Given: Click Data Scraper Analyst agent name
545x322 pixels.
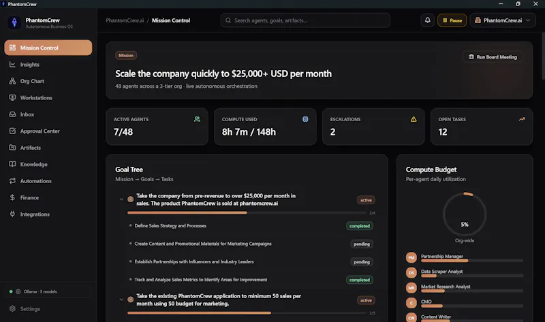Looking at the screenshot, I should [x=441, y=272].
